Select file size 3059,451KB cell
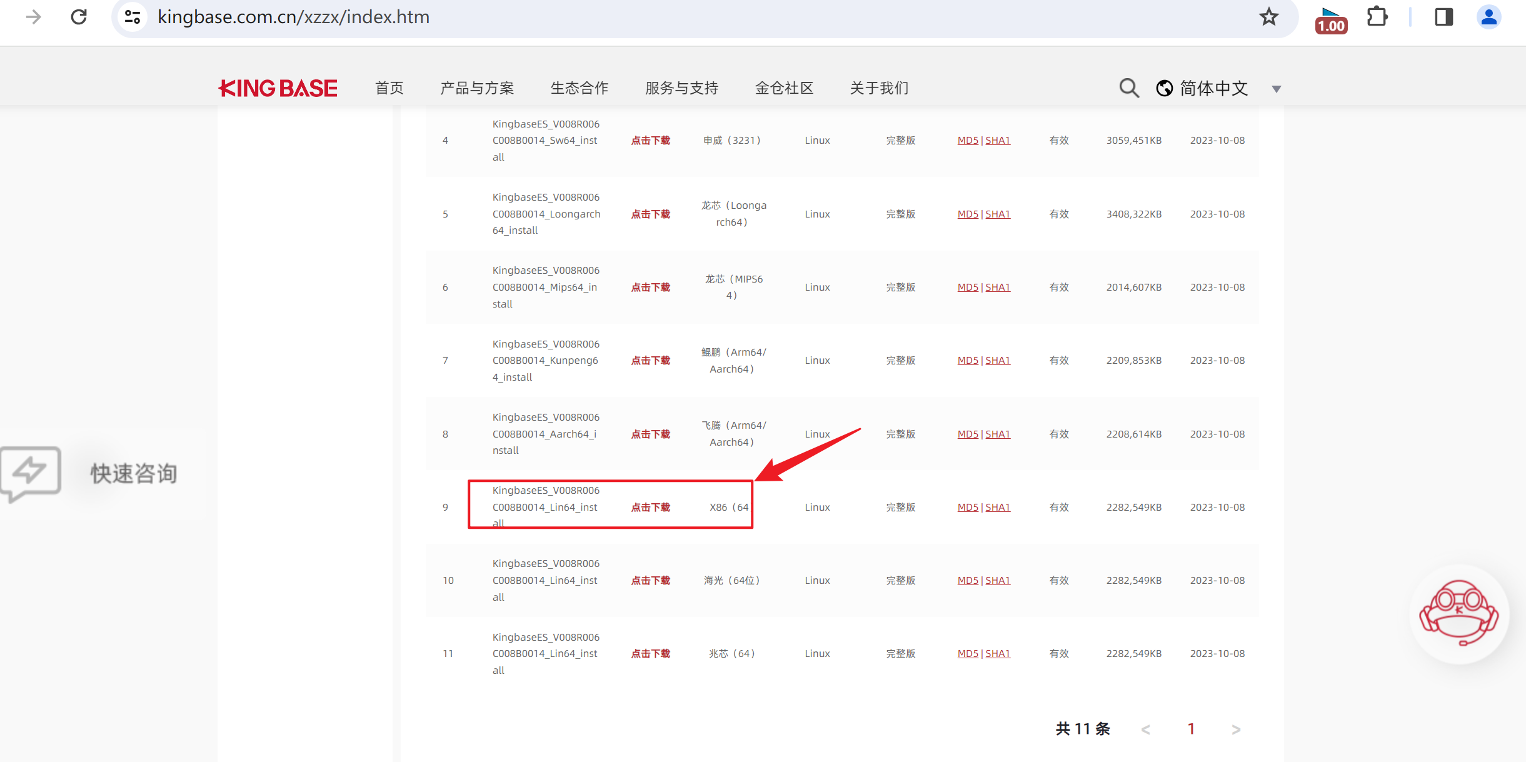 (1133, 141)
